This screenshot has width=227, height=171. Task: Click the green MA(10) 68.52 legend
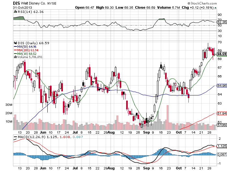click(25, 54)
